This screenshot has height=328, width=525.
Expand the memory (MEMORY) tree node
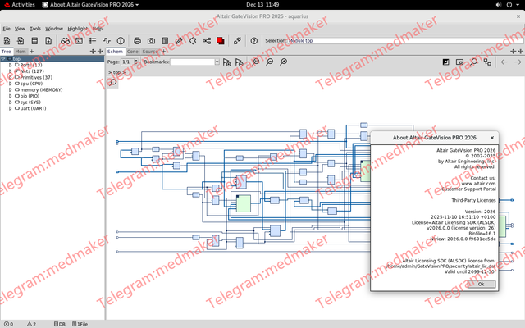tap(11, 89)
